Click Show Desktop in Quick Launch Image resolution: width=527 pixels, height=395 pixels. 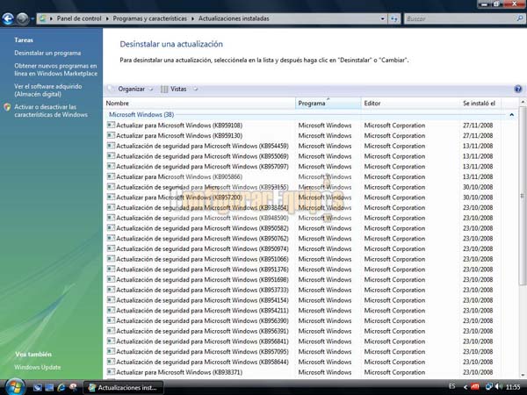coord(37,388)
